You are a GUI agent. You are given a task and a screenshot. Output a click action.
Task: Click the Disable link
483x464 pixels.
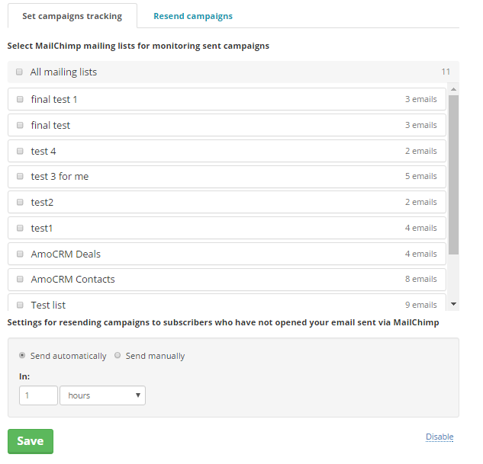click(x=439, y=437)
